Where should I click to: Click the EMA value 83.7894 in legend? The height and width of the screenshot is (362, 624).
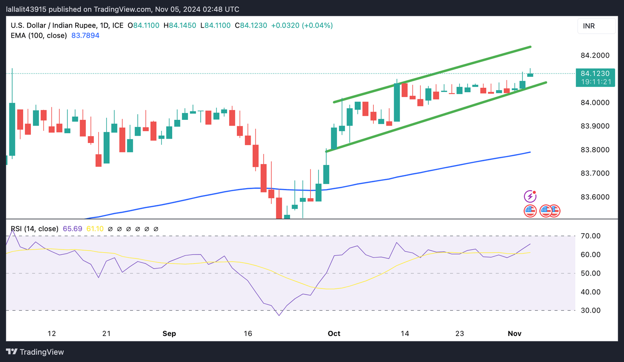85,35
